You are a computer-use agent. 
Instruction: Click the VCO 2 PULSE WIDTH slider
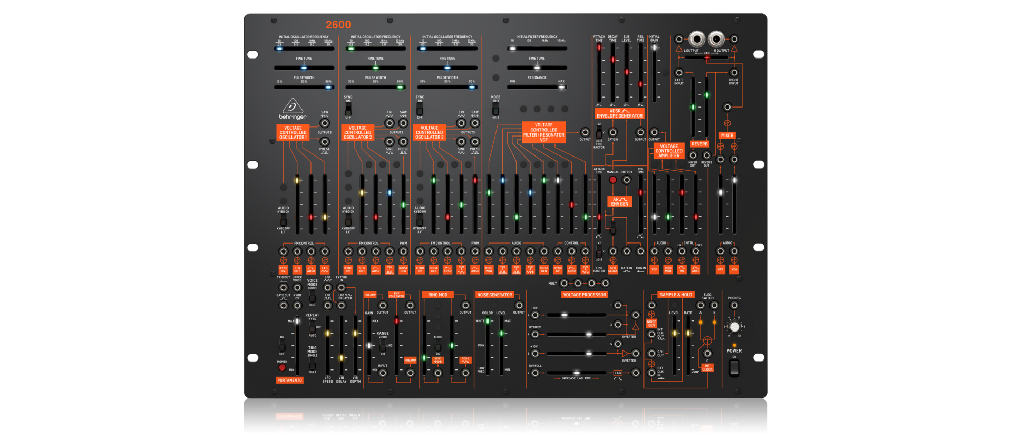[376, 87]
